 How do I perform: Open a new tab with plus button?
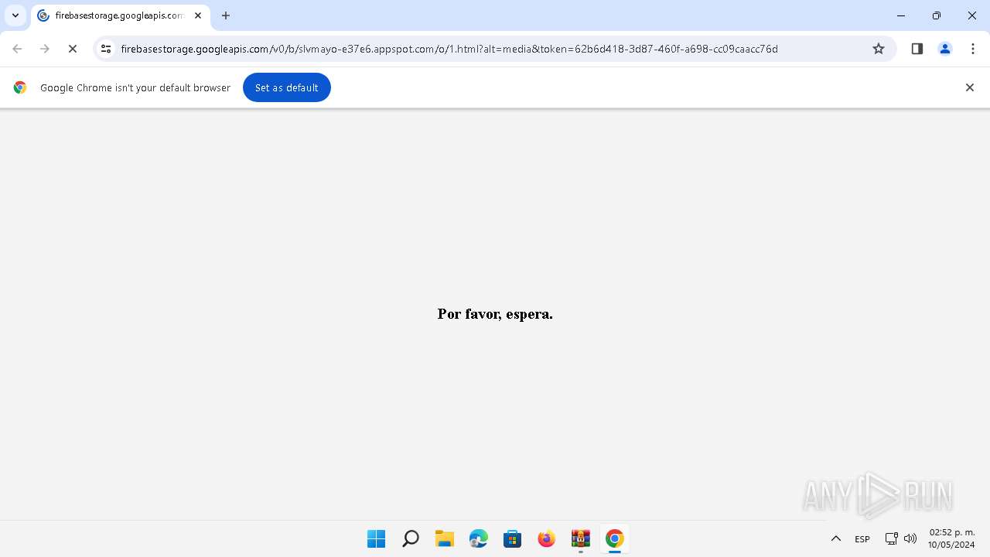226,15
